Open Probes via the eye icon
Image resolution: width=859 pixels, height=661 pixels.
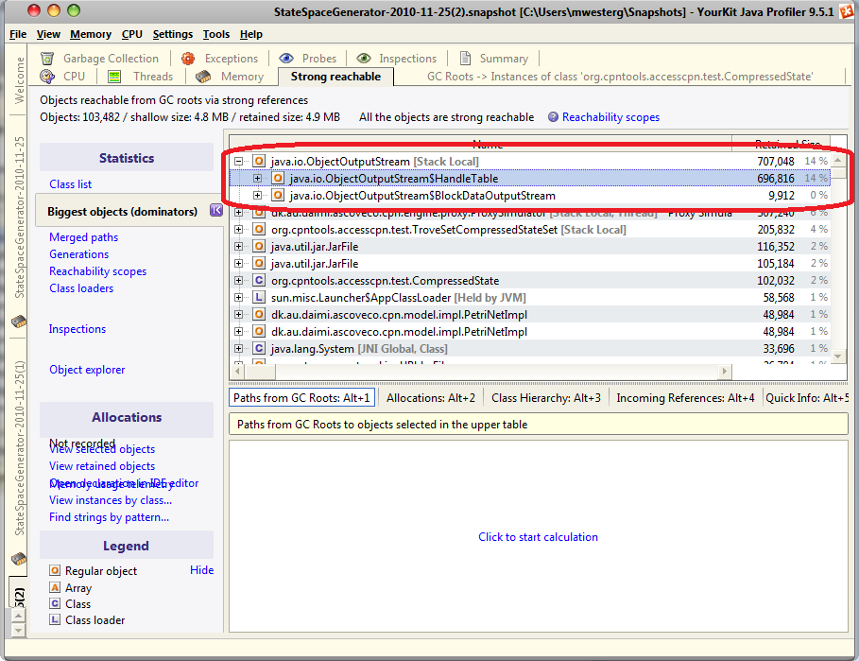pos(286,58)
